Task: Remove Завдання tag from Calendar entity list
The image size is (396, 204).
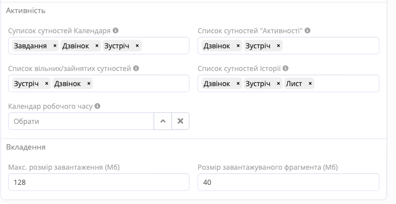Action: tap(55, 46)
